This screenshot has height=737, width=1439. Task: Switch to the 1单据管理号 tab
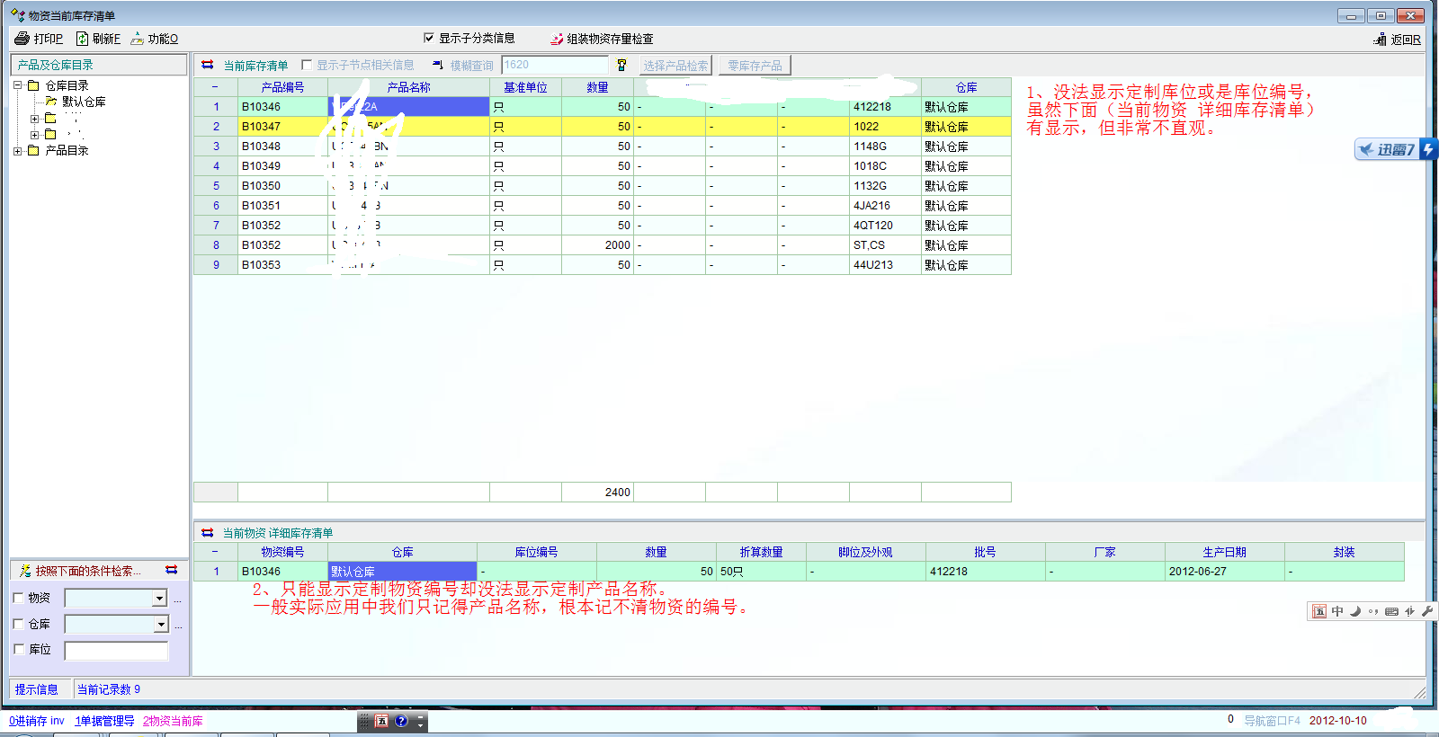coord(104,721)
